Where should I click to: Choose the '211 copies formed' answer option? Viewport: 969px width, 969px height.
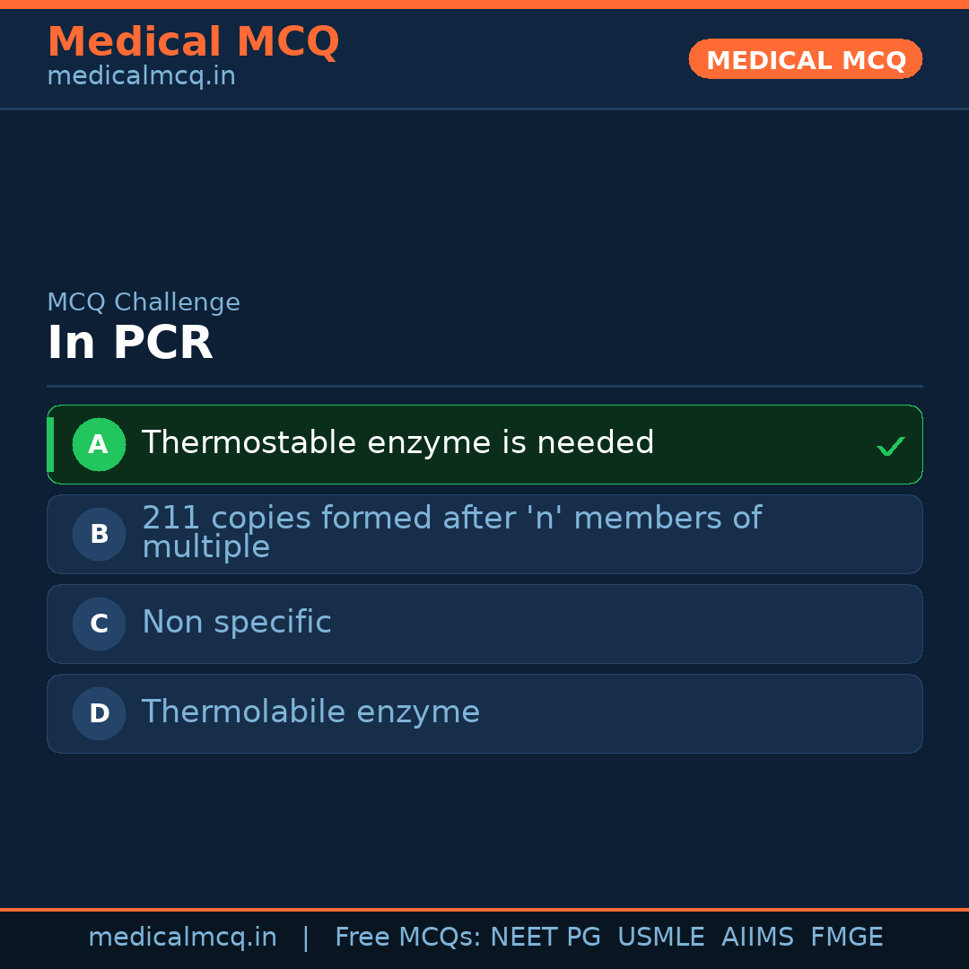pyautogui.click(x=451, y=532)
